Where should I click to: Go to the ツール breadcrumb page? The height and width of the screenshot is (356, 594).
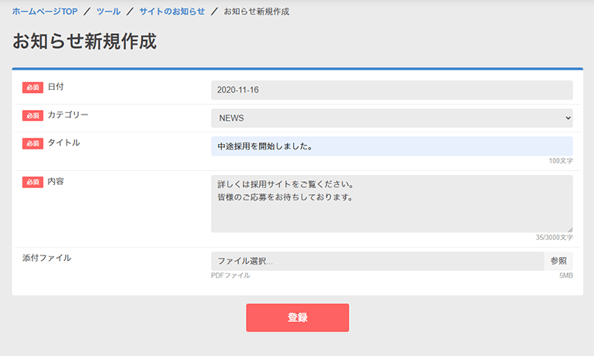(x=108, y=12)
